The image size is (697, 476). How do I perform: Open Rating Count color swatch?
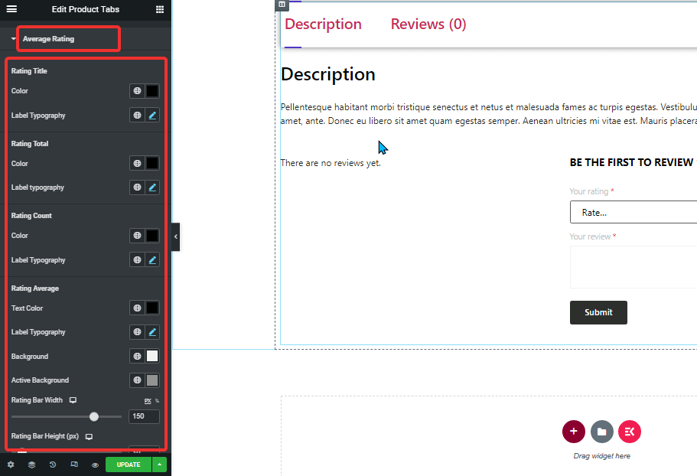(x=152, y=235)
